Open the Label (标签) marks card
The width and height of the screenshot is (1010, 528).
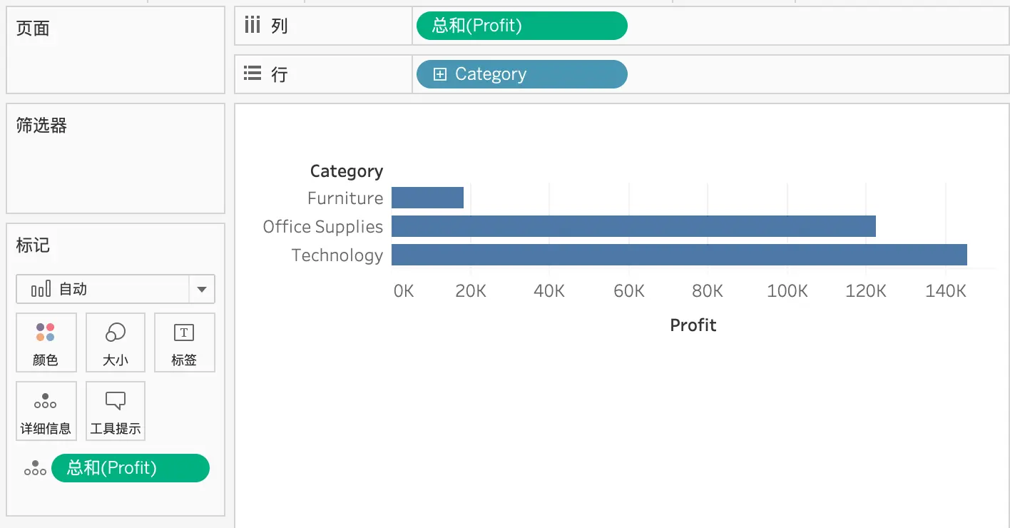tap(184, 342)
